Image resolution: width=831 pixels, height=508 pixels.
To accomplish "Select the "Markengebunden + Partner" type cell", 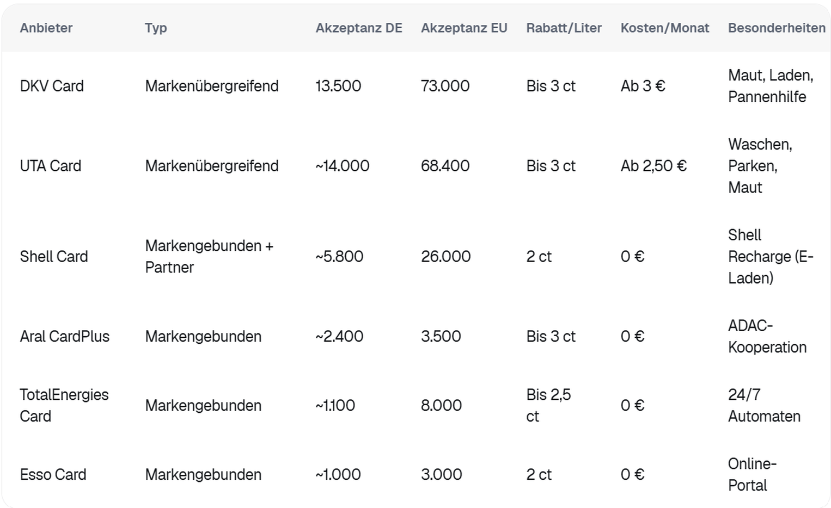I will coord(209,257).
